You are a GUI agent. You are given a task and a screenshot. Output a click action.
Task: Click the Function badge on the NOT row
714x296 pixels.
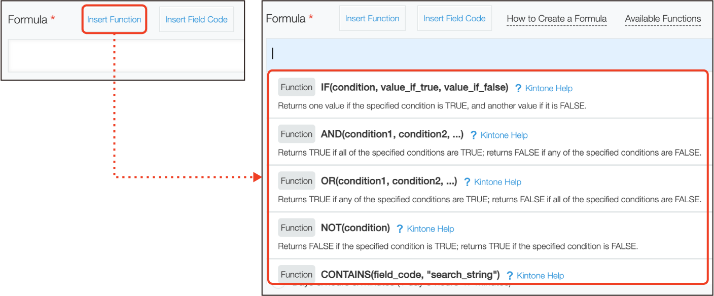[x=297, y=228]
